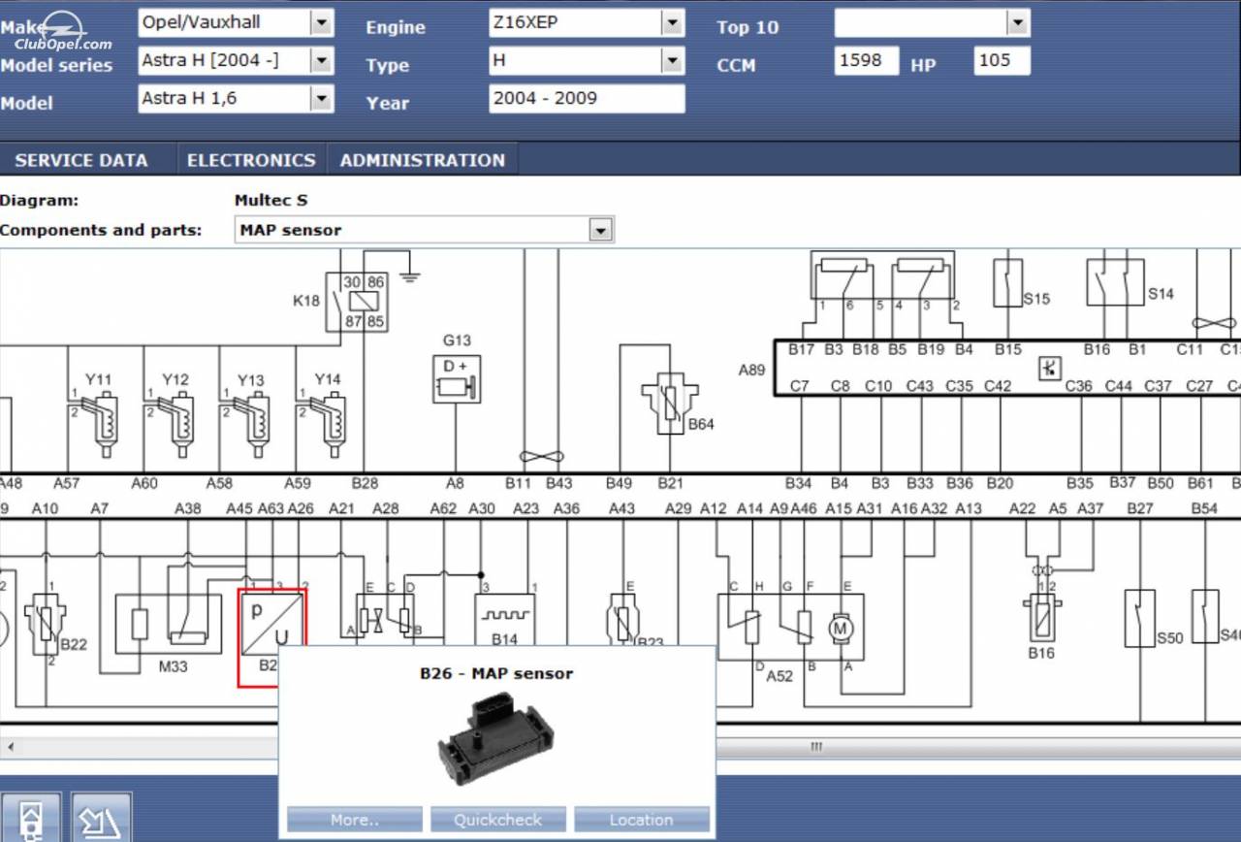Click pin label 'A57'
This screenshot has width=1241, height=842.
67,482
